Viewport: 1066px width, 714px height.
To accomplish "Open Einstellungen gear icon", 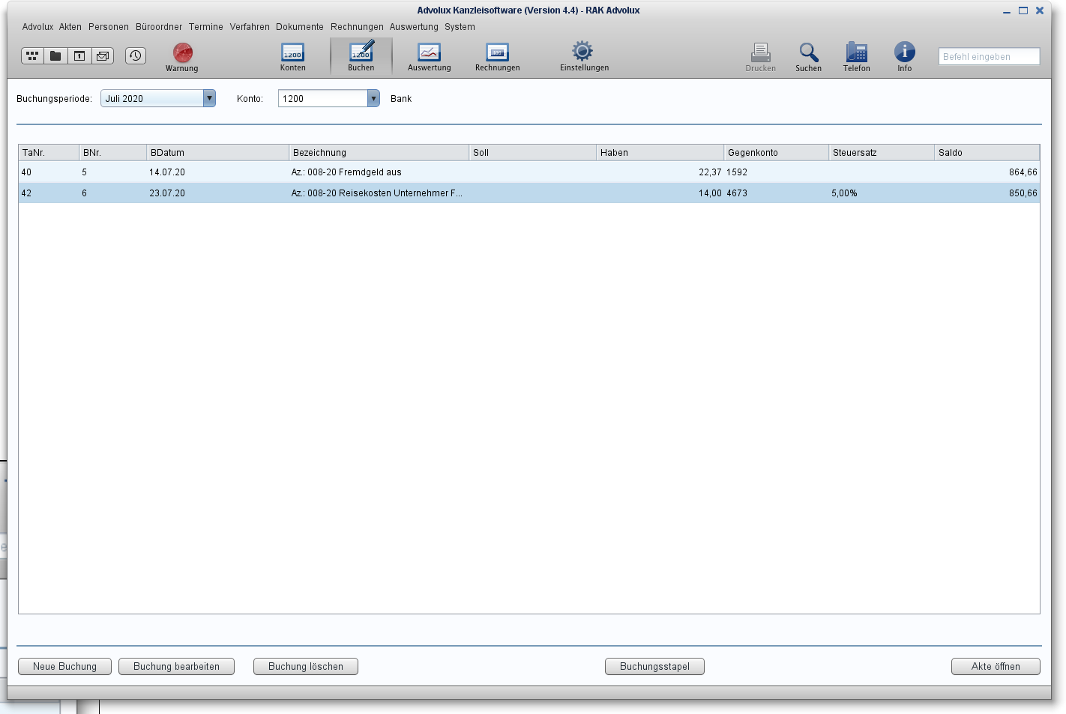I will (584, 57).
